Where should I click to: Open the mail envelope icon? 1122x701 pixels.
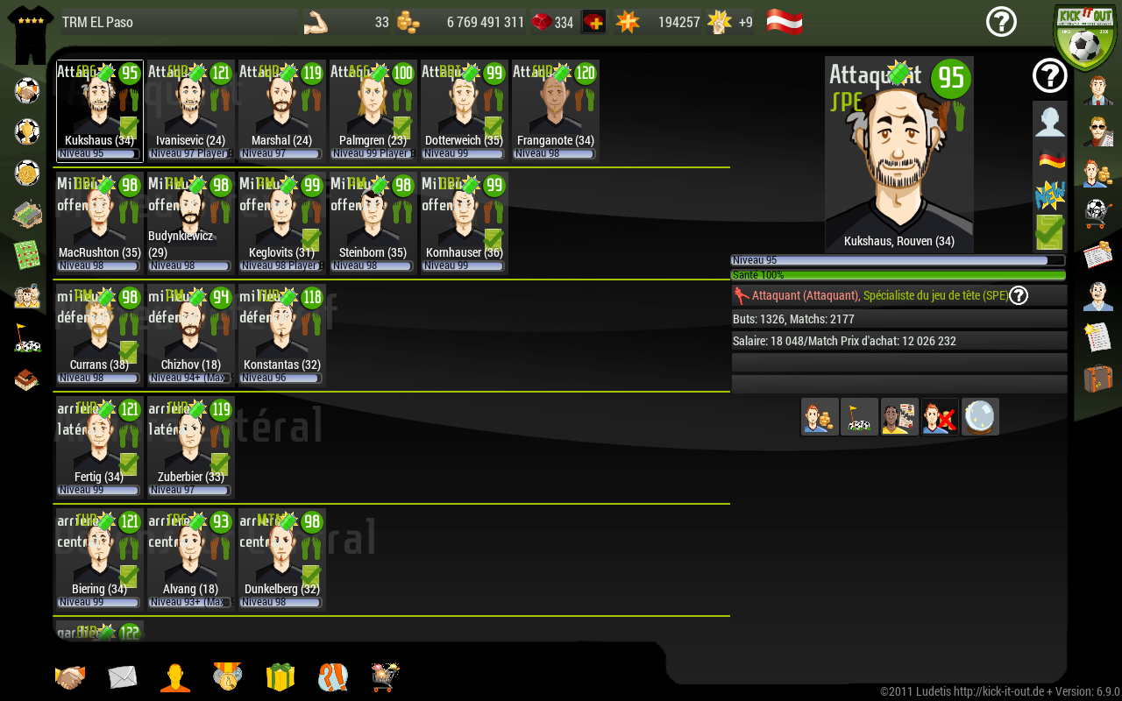pyautogui.click(x=123, y=677)
